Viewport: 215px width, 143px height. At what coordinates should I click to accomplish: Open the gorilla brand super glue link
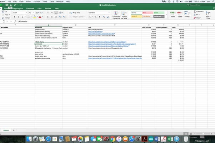click(115, 58)
